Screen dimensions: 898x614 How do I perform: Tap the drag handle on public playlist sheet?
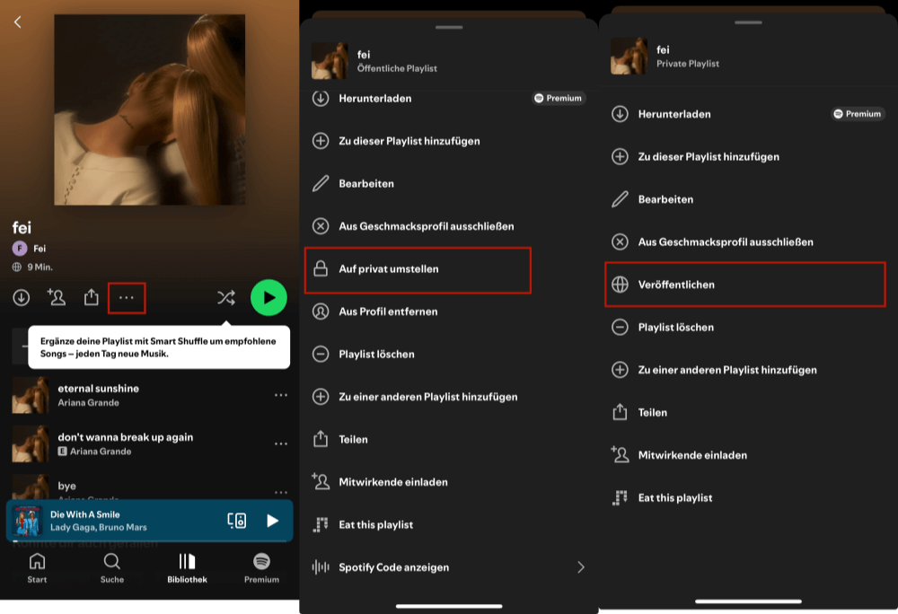(449, 27)
